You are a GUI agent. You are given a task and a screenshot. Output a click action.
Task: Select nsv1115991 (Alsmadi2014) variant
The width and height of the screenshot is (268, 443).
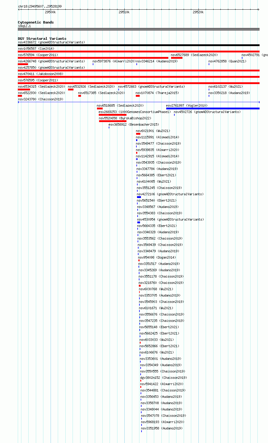tap(157, 137)
